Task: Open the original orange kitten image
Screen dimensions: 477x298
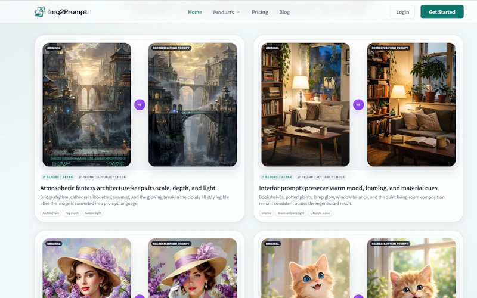Action: point(305,268)
